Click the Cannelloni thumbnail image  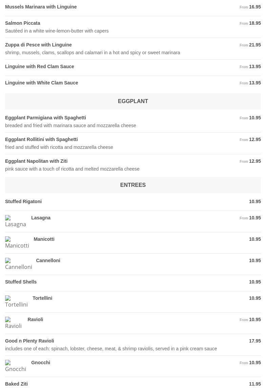point(19,264)
